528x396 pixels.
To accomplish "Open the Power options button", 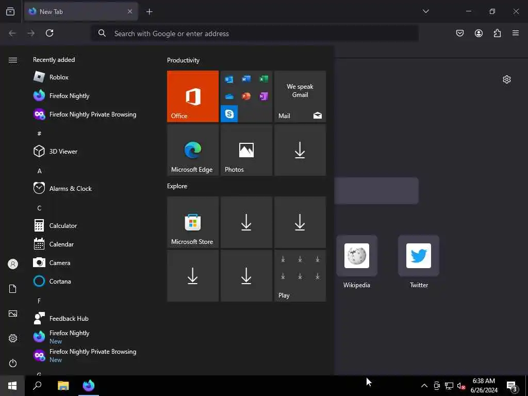I will (13, 363).
